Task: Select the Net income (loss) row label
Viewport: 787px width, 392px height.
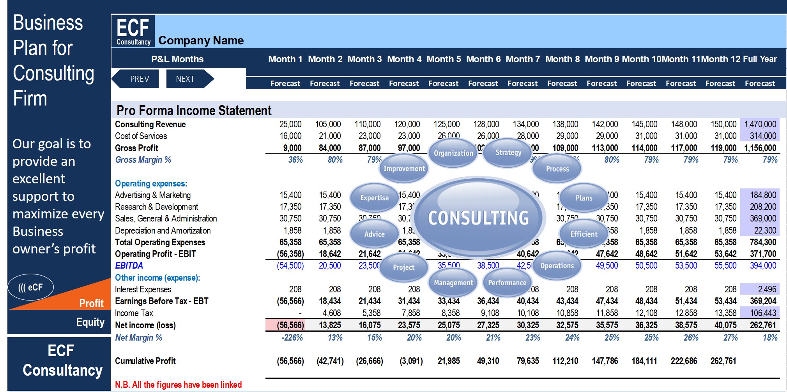Action: click(145, 325)
